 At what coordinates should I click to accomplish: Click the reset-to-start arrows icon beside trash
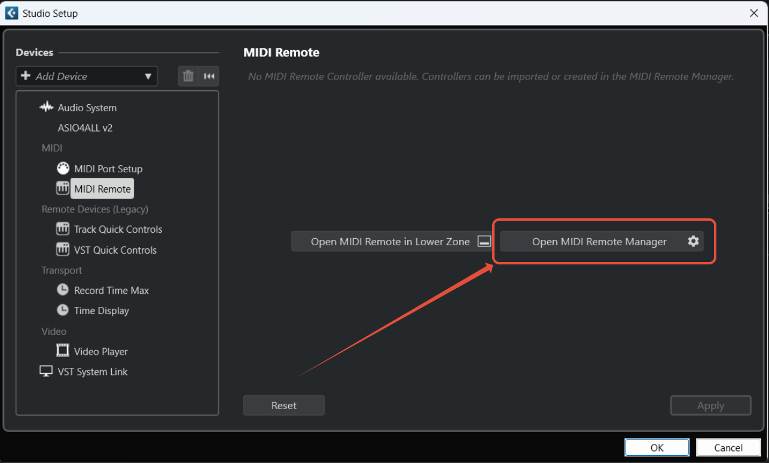click(209, 76)
